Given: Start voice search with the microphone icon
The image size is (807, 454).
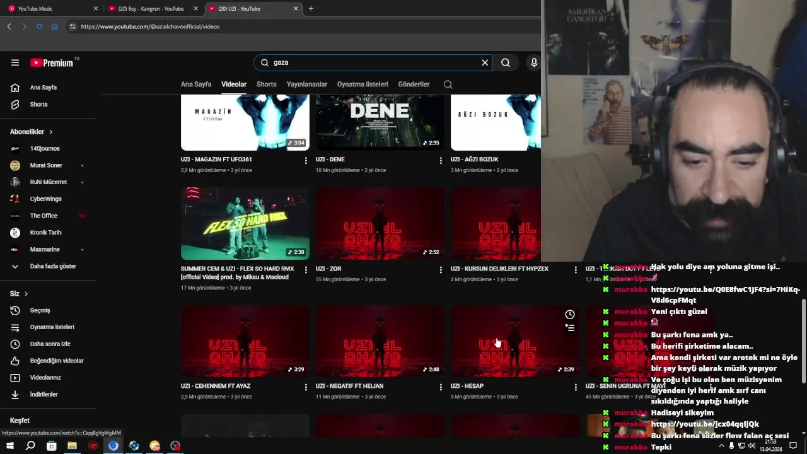Looking at the screenshot, I should coord(534,62).
